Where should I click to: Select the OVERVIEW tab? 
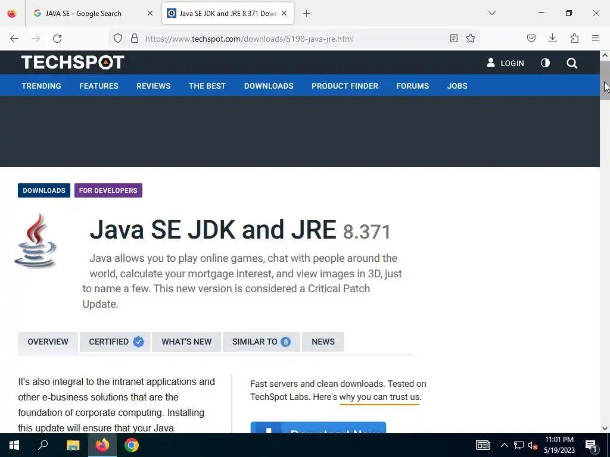pyautogui.click(x=48, y=342)
